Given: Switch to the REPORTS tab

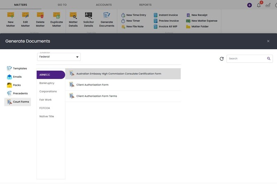Looking at the screenshot, I should [x=145, y=5].
